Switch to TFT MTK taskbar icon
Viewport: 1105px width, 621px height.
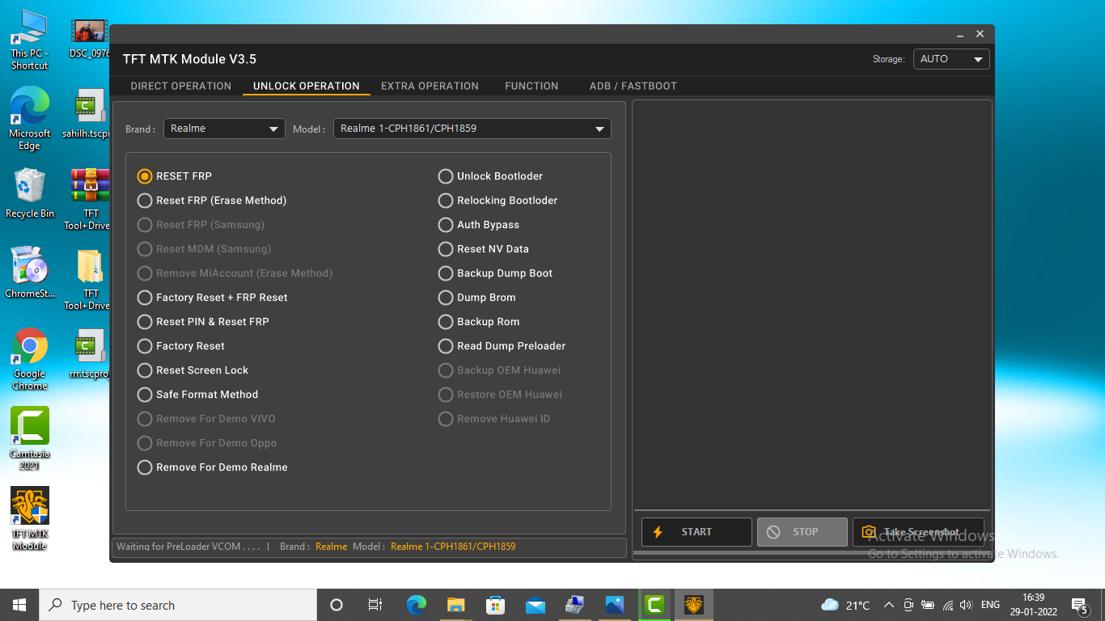[x=694, y=605]
